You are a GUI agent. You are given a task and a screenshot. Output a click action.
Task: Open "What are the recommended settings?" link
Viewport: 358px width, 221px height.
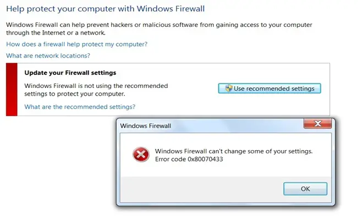coord(80,107)
